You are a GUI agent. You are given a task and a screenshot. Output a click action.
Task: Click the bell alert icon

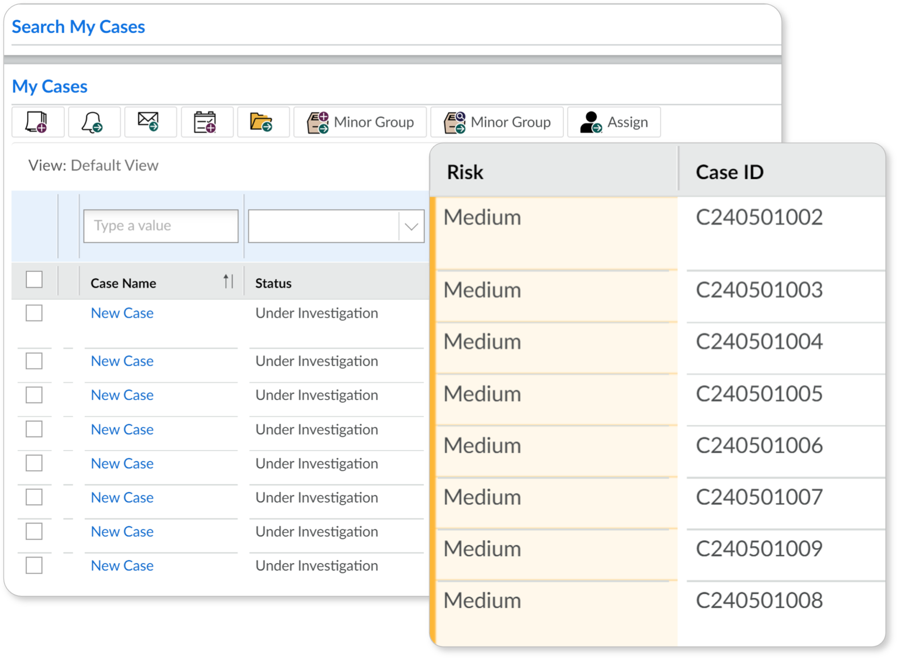coord(94,122)
